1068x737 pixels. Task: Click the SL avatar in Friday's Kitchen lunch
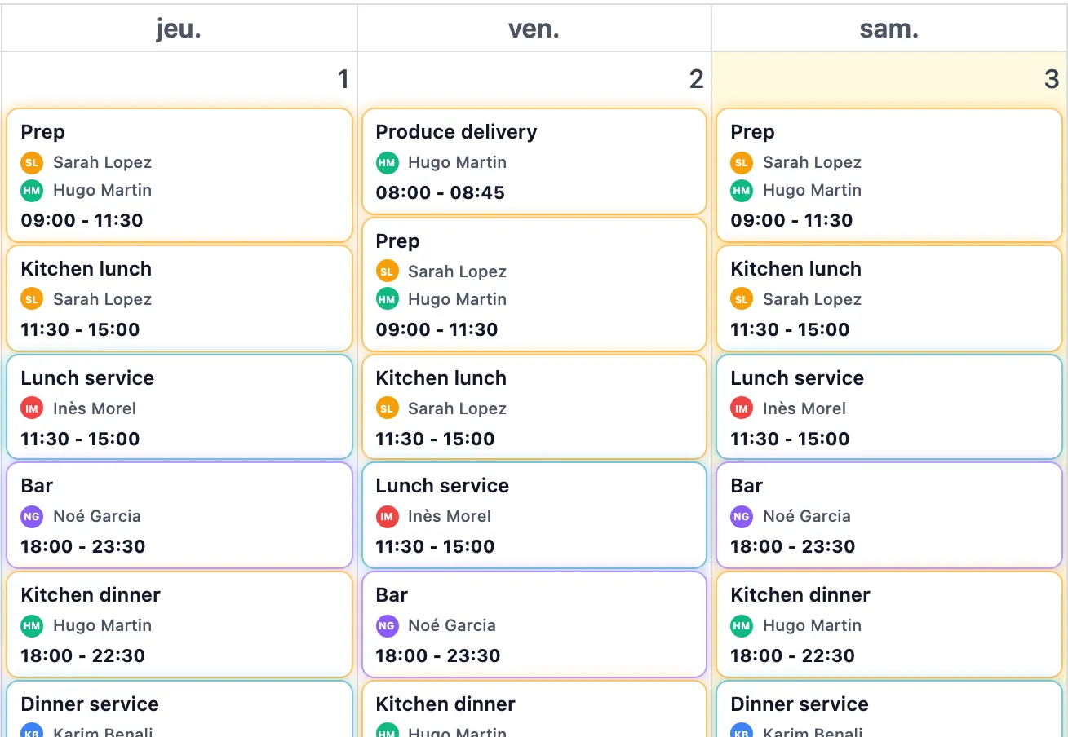tap(387, 408)
